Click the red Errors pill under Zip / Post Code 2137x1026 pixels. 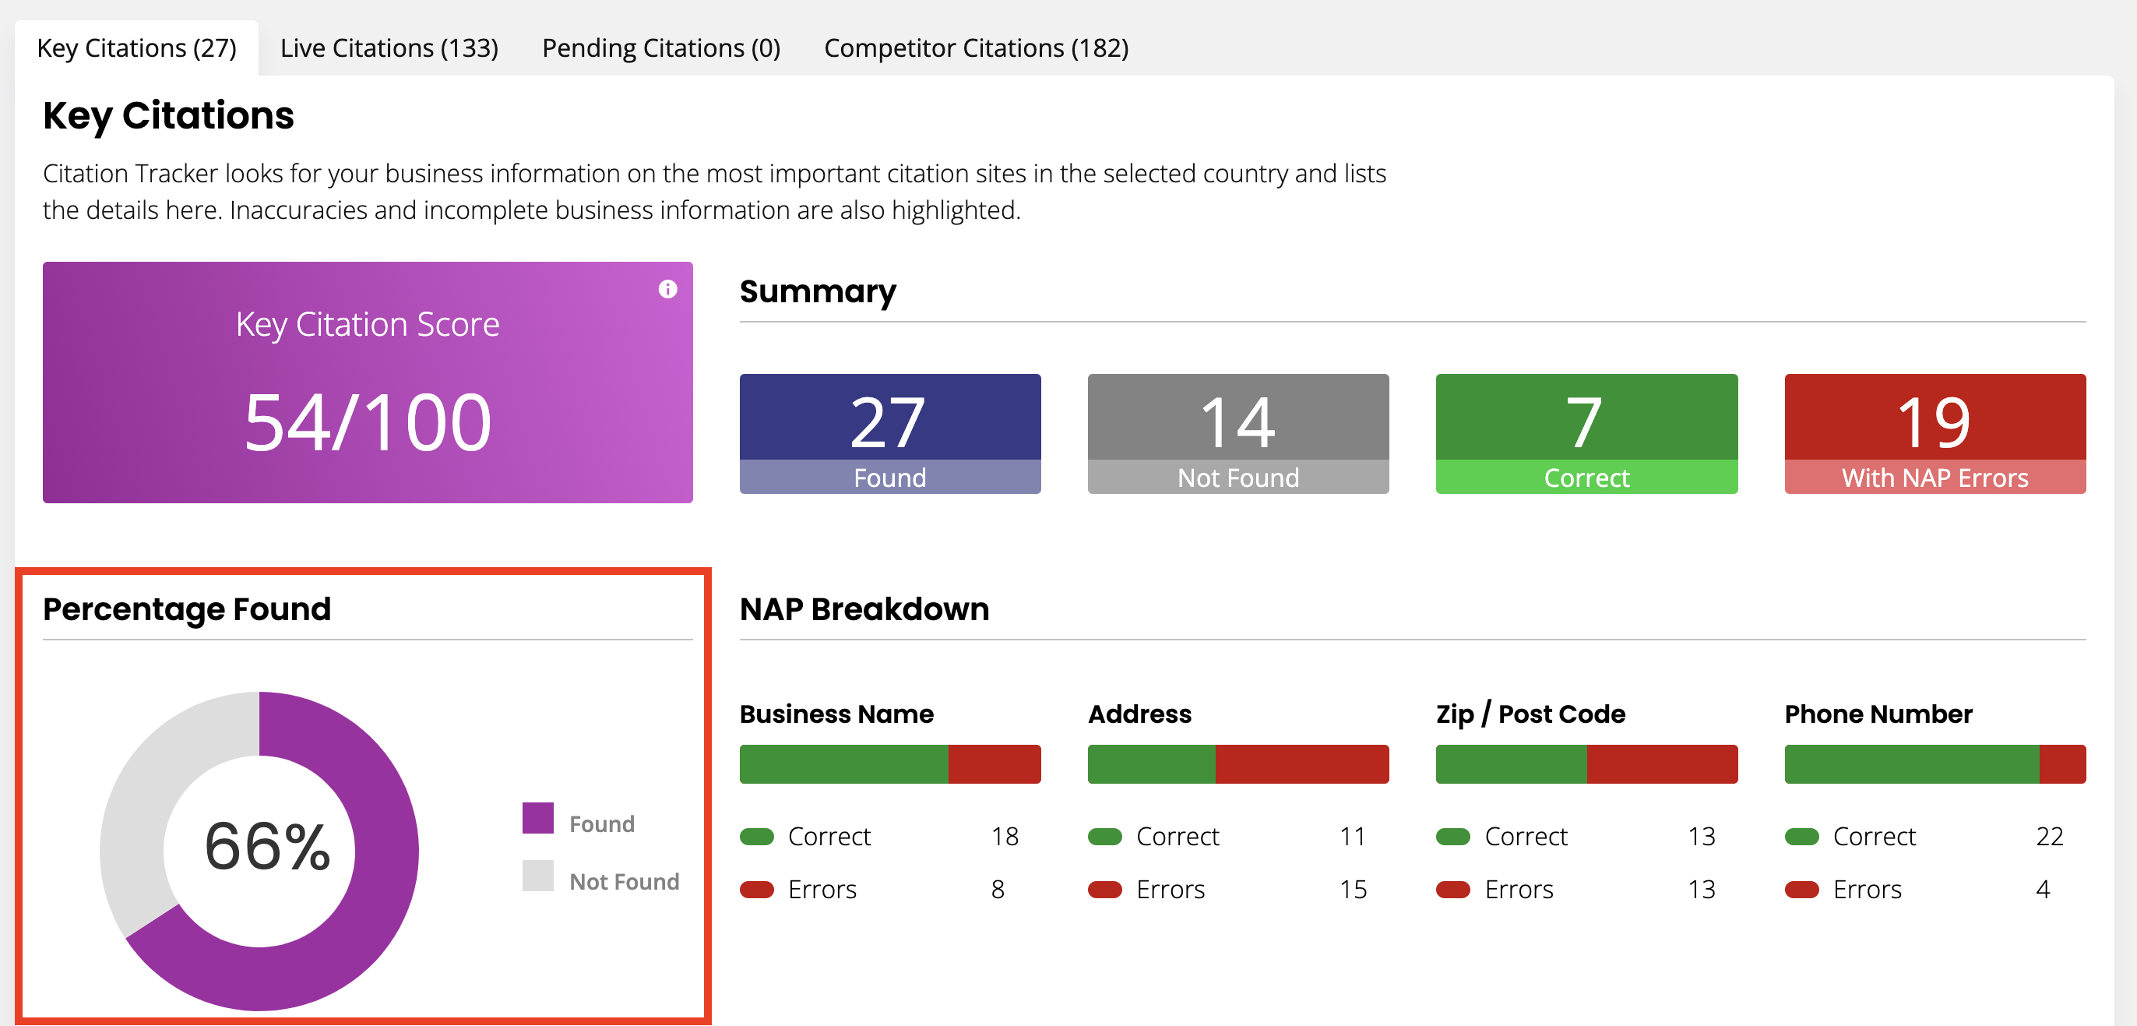(x=1453, y=889)
